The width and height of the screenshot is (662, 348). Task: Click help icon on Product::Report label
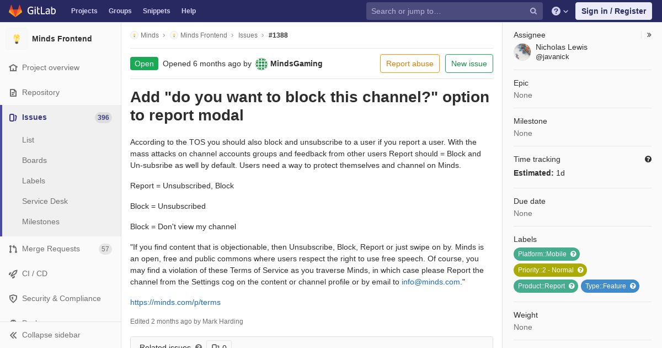(572, 286)
